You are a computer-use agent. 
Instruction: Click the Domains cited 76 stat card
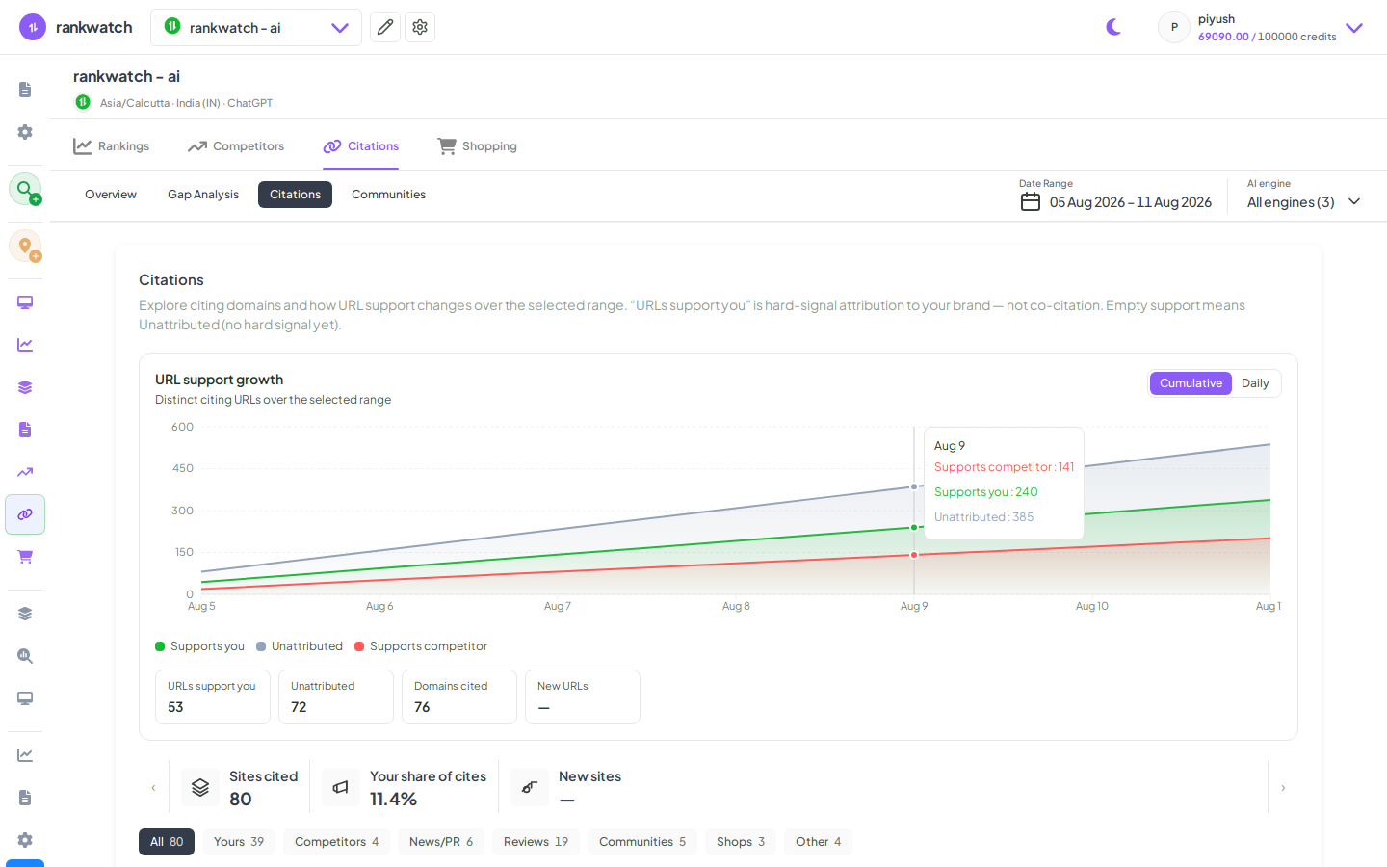coord(459,696)
